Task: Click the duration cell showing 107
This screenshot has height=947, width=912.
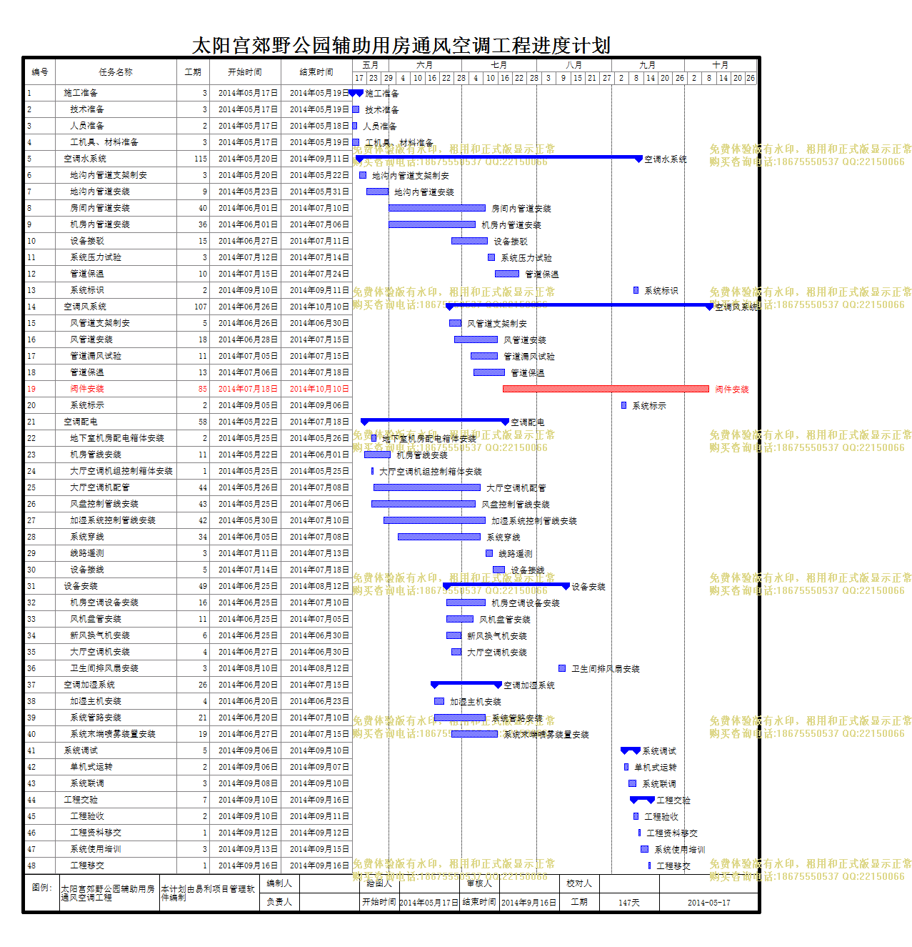Action: click(201, 307)
